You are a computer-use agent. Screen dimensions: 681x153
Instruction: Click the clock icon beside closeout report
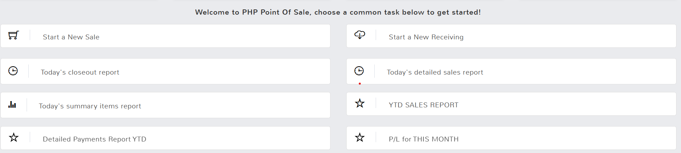click(x=13, y=71)
